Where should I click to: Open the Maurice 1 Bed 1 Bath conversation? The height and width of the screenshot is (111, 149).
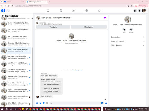pyautogui.click(x=16, y=77)
